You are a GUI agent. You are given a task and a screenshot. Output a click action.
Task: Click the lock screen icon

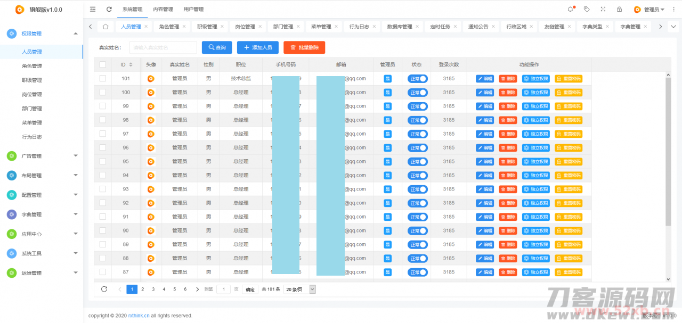tap(619, 9)
